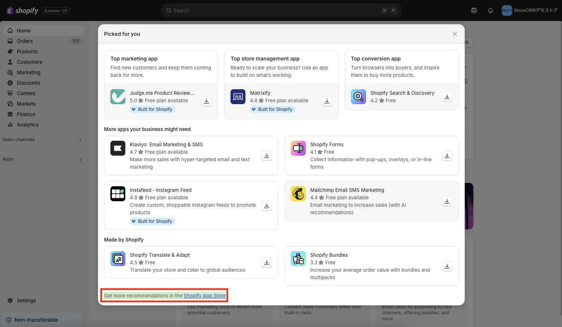Click the Shopify Forms app logo

(x=298, y=148)
